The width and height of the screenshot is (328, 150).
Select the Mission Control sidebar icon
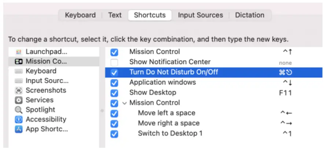click(x=19, y=61)
